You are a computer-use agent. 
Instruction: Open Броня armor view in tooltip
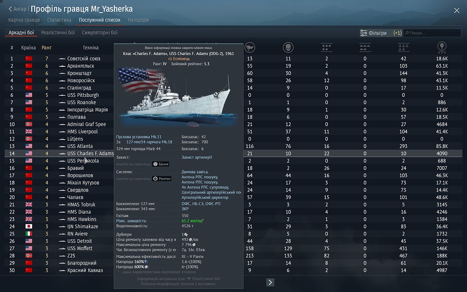(161, 164)
